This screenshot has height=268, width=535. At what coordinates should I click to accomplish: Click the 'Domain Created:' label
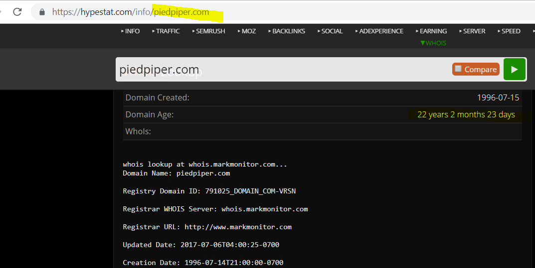(157, 97)
